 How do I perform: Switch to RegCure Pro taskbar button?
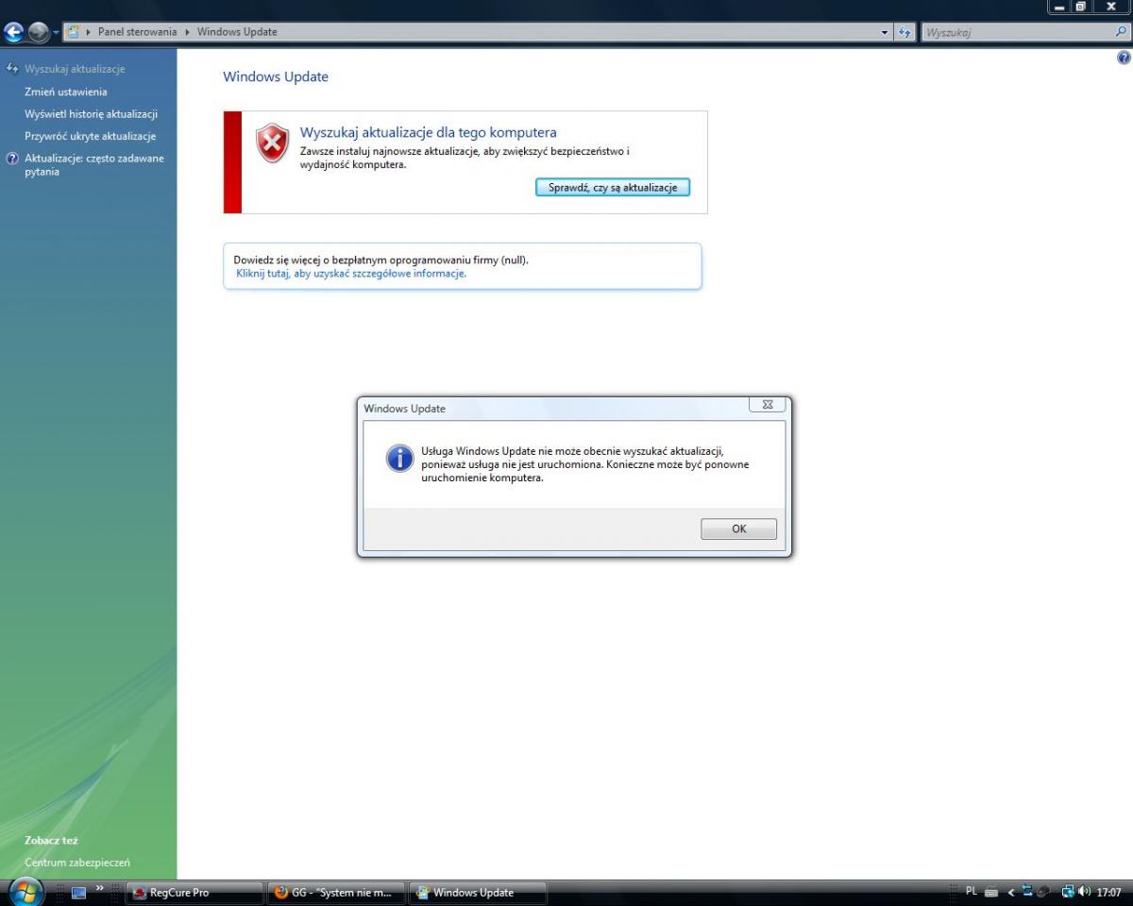click(x=194, y=893)
